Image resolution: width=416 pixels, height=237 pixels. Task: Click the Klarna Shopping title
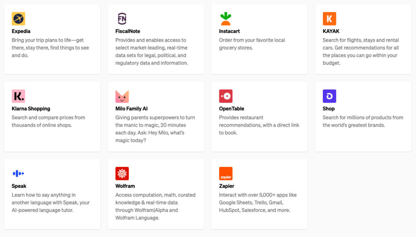31,109
